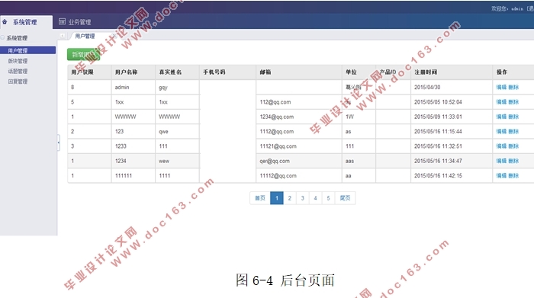This screenshot has height=298, width=534.
Task: Click 删除 in the qer@qq.com row
Action: [513, 161]
